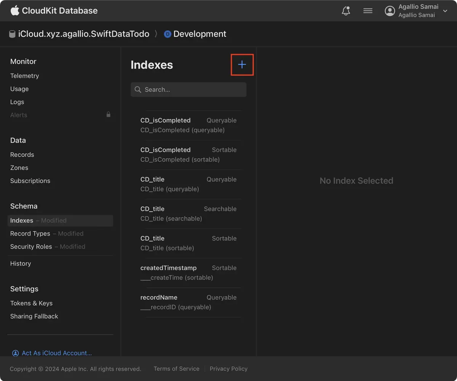Viewport: 457px width, 381px height.
Task: Open Telemetry under Monitor
Action: [x=25, y=76]
